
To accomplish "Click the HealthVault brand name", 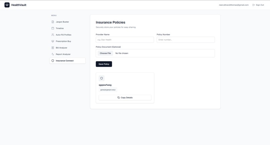I will click(19, 5).
